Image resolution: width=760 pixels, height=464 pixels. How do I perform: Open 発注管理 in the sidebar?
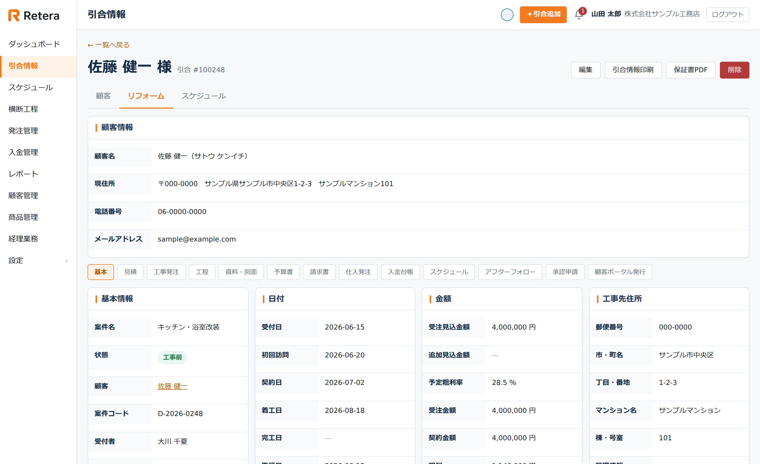38,131
